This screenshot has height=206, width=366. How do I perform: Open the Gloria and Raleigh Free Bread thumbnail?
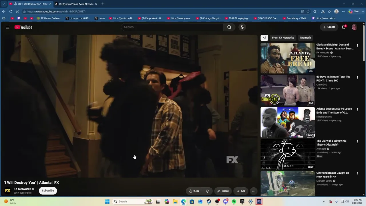click(x=288, y=58)
